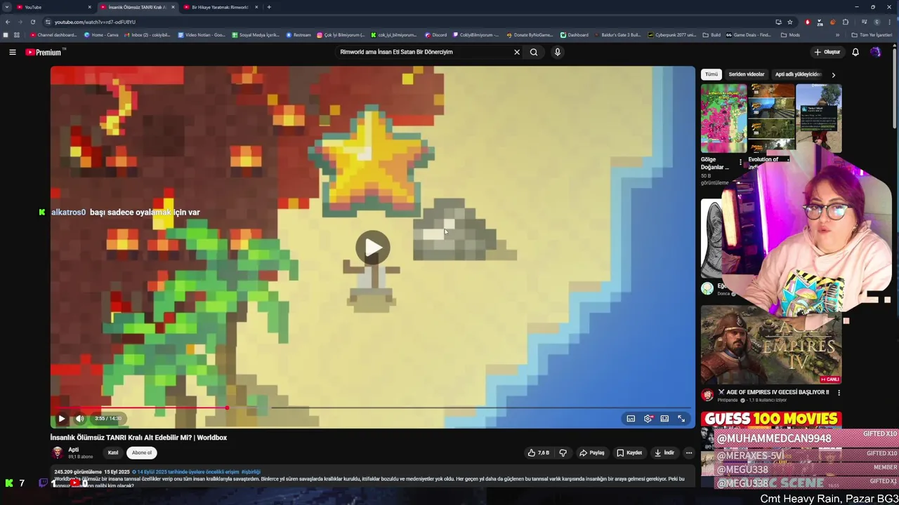Screen dimensions: 899x505
Task: Open options for Age of Empires IV video
Action: click(x=839, y=393)
